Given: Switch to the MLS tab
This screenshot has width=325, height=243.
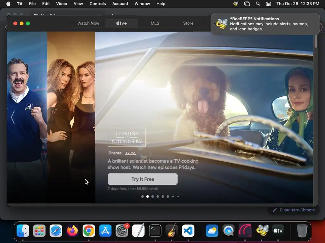Looking at the screenshot, I should [x=155, y=23].
